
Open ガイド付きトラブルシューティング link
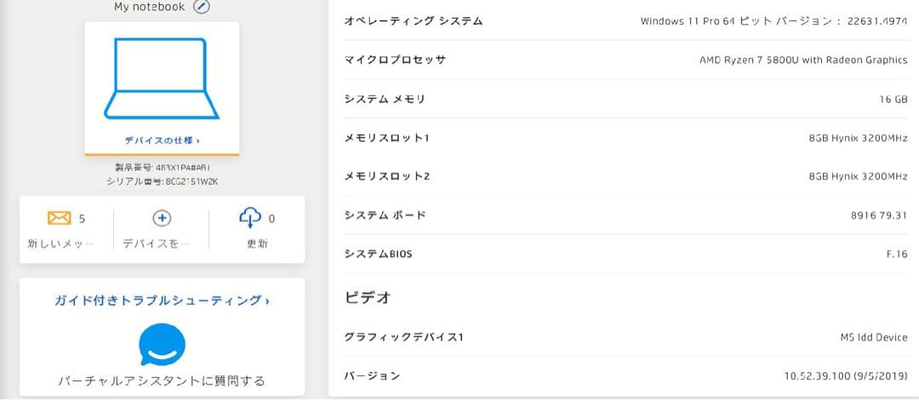coord(162,300)
